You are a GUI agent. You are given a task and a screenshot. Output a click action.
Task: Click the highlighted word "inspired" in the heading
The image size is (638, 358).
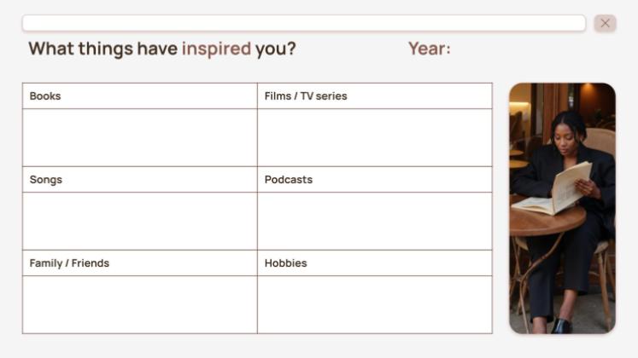(x=216, y=49)
